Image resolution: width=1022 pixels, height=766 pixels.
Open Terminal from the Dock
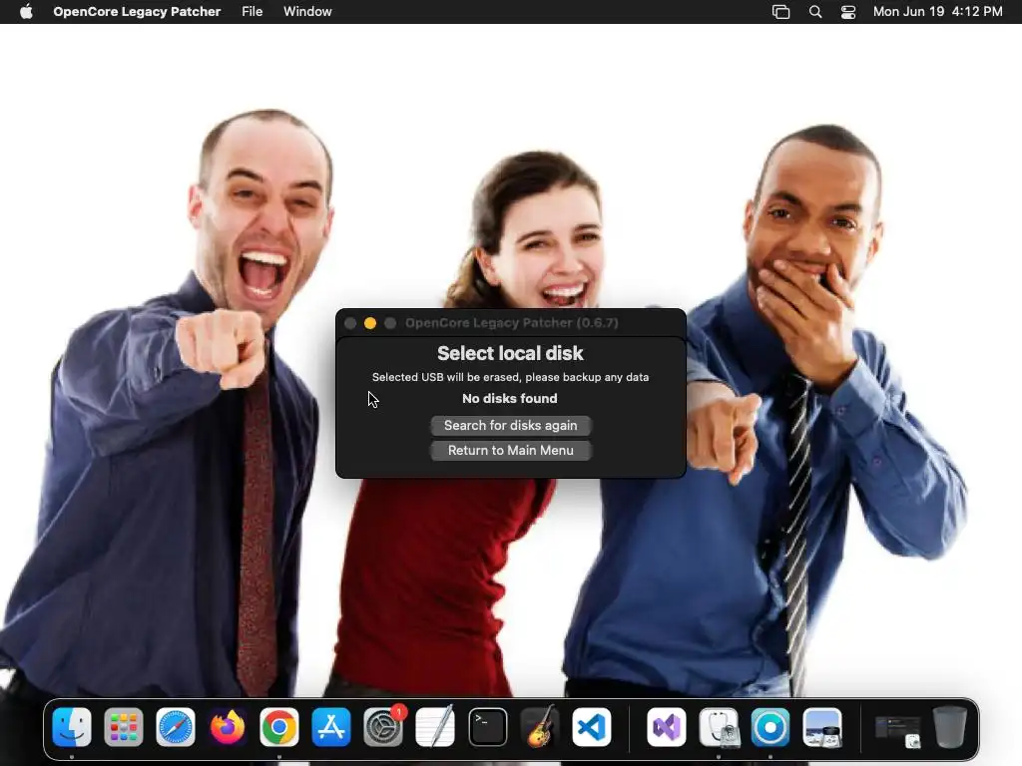pos(487,727)
